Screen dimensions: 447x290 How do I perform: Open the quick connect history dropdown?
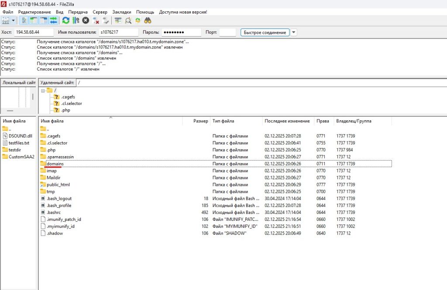coord(294,32)
